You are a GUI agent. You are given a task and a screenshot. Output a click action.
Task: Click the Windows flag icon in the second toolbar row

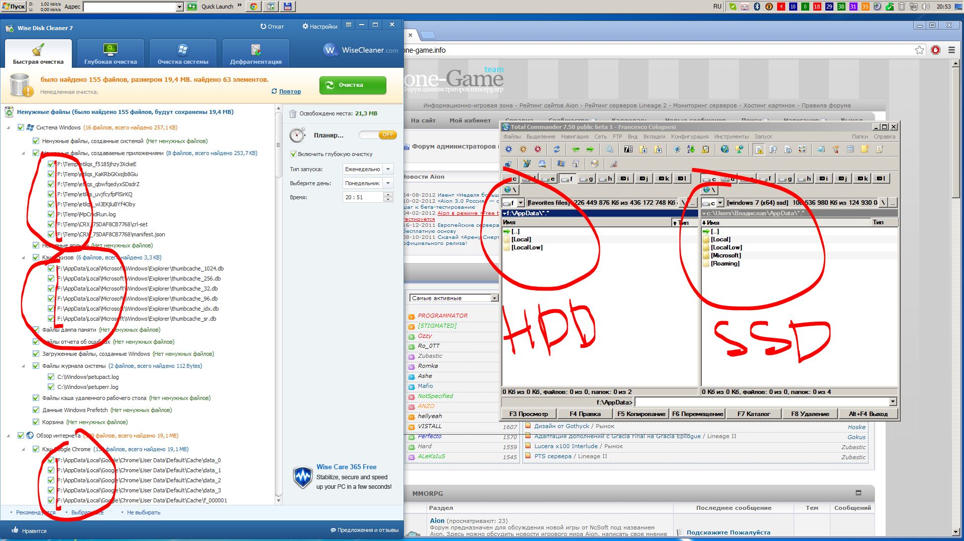(x=561, y=164)
